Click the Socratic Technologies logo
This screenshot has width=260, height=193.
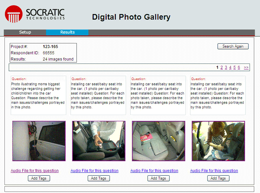[x=35, y=14]
